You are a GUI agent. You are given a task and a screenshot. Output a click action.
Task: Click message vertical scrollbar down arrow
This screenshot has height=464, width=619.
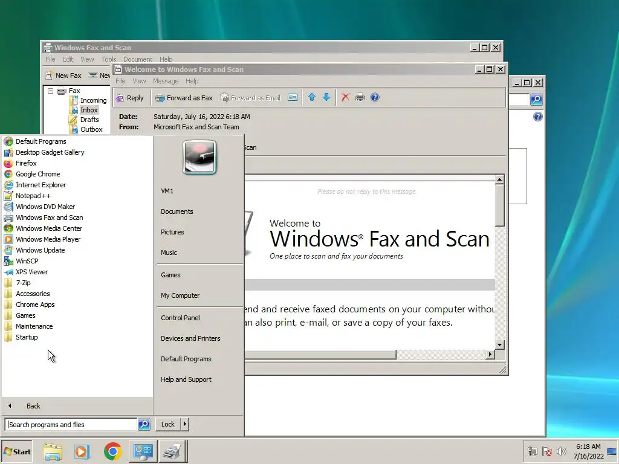point(499,344)
